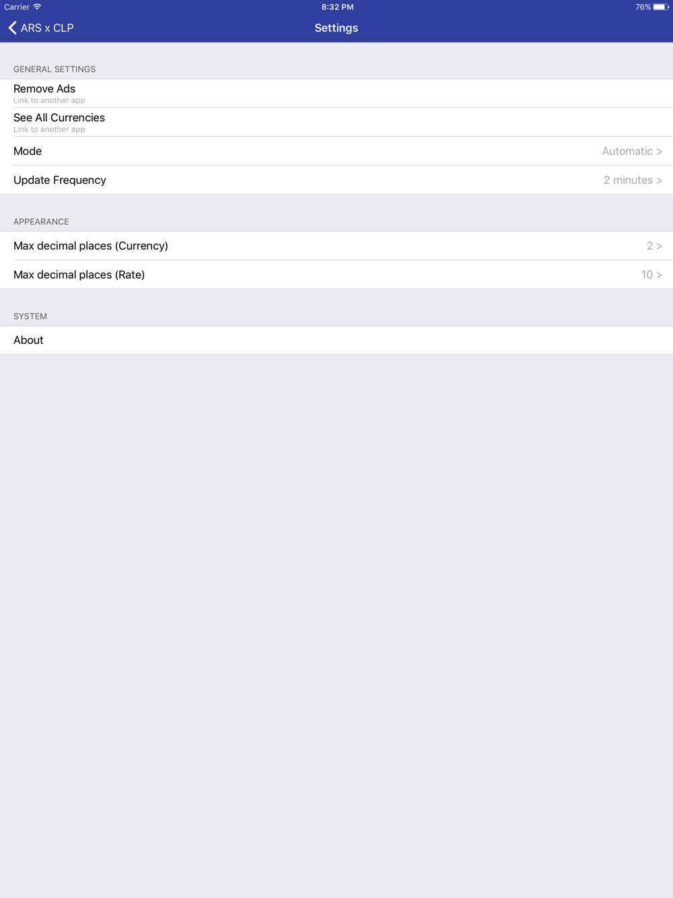673x898 pixels.
Task: Open the Remove Ads link
Action: pyautogui.click(x=336, y=94)
